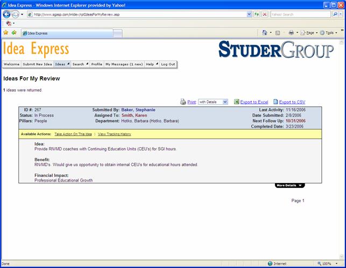Open the 'with Details' print dropdown

tap(213, 102)
